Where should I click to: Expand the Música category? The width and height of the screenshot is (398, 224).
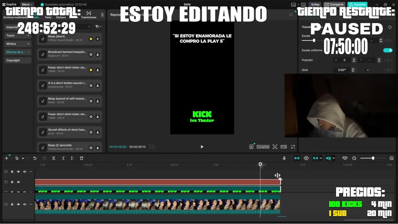click(x=18, y=44)
